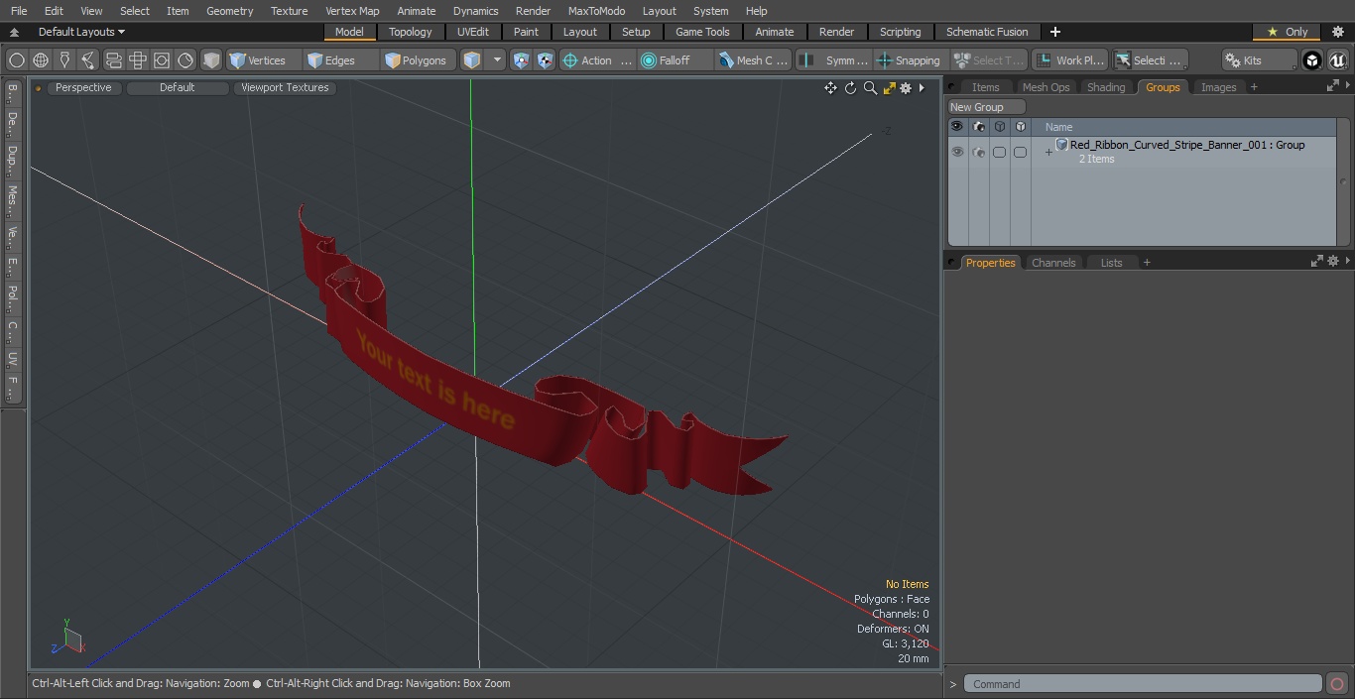Open the MaxToModo menu

(x=596, y=11)
